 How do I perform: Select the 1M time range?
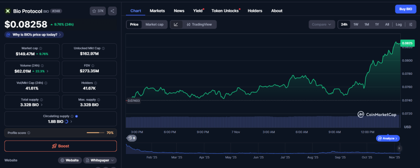pyautogui.click(x=367, y=25)
